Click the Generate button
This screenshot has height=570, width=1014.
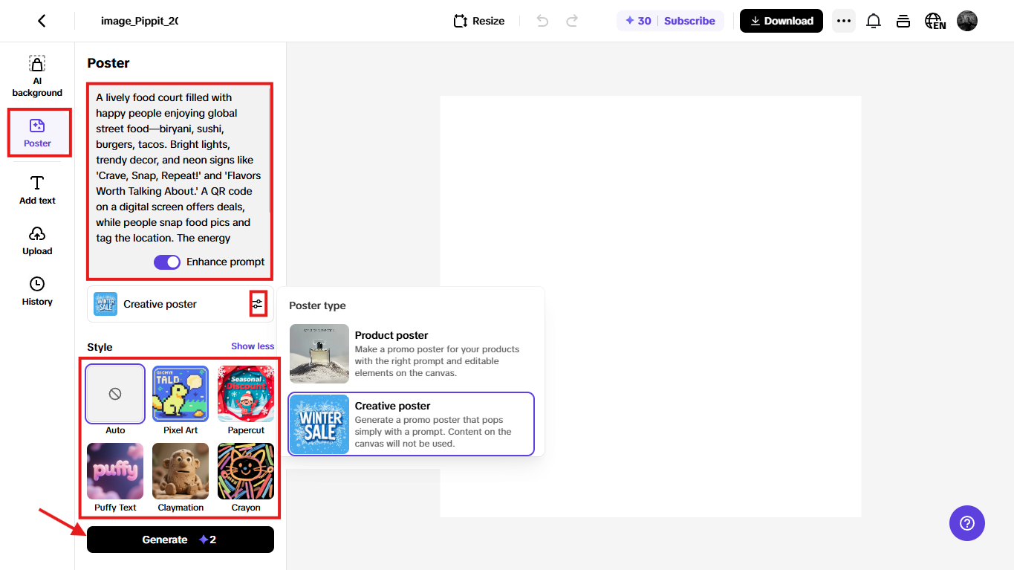point(181,540)
